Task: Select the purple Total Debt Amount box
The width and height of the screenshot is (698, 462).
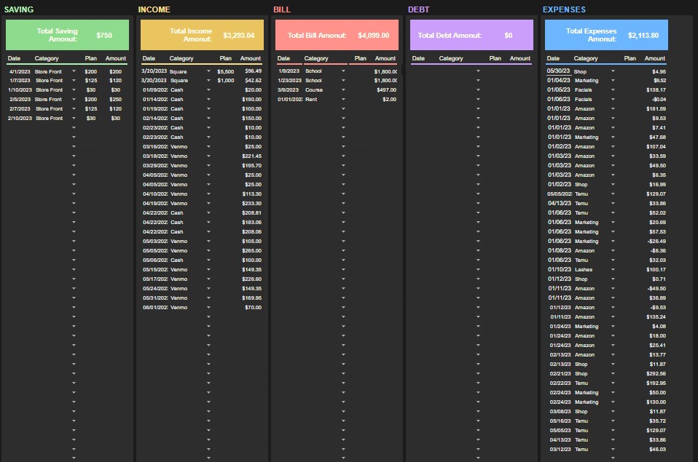Action: pyautogui.click(x=471, y=35)
